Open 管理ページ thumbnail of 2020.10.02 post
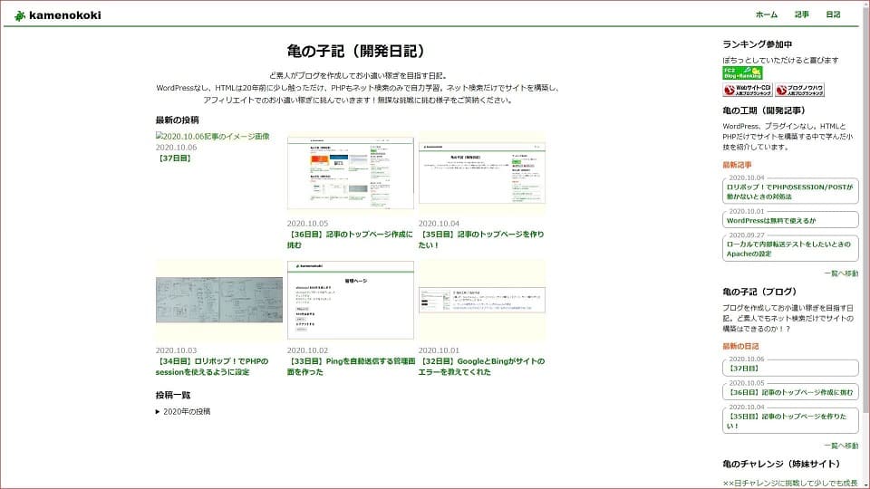This screenshot has height=489, width=870. click(x=350, y=300)
